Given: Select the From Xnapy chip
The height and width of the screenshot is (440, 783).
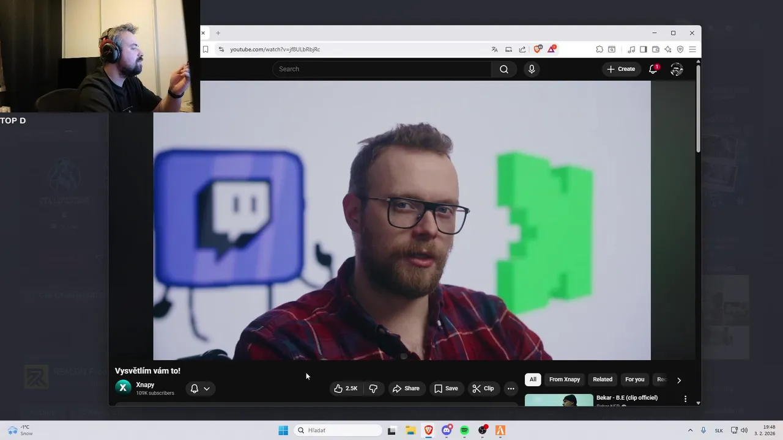Looking at the screenshot, I should click(565, 380).
